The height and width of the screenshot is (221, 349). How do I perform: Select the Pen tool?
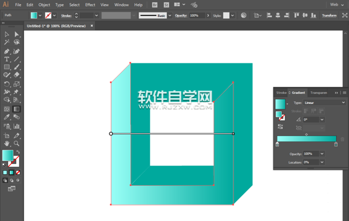(x=6, y=51)
